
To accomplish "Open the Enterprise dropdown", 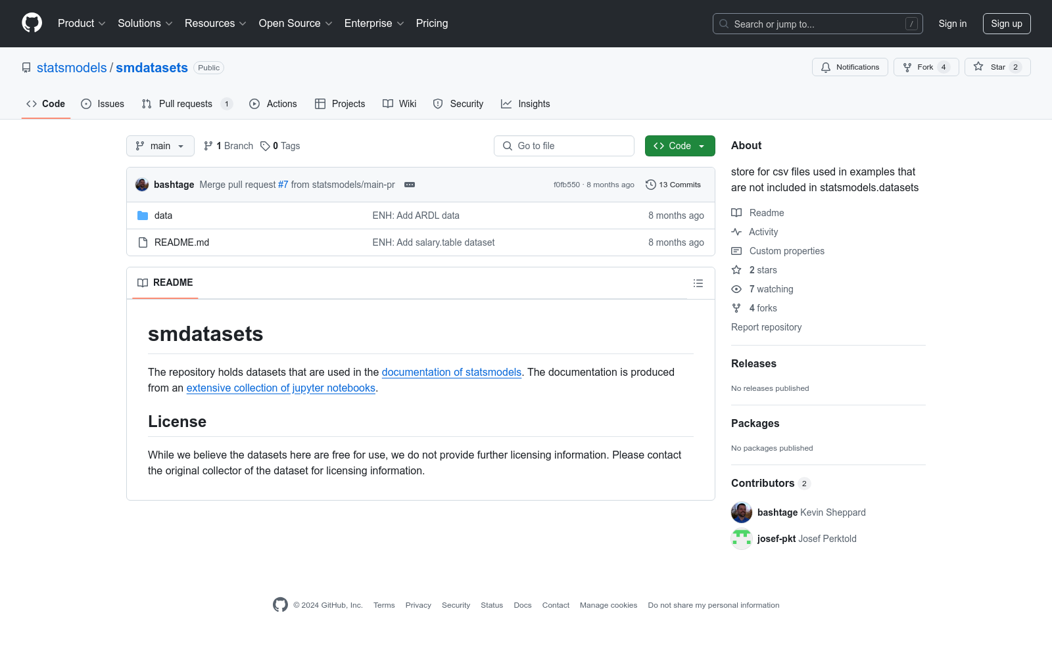I will (x=374, y=24).
